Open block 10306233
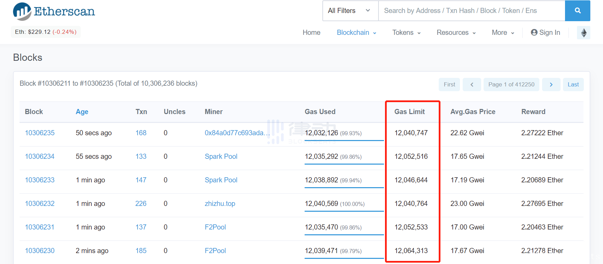Image resolution: width=603 pixels, height=264 pixels. click(x=40, y=180)
